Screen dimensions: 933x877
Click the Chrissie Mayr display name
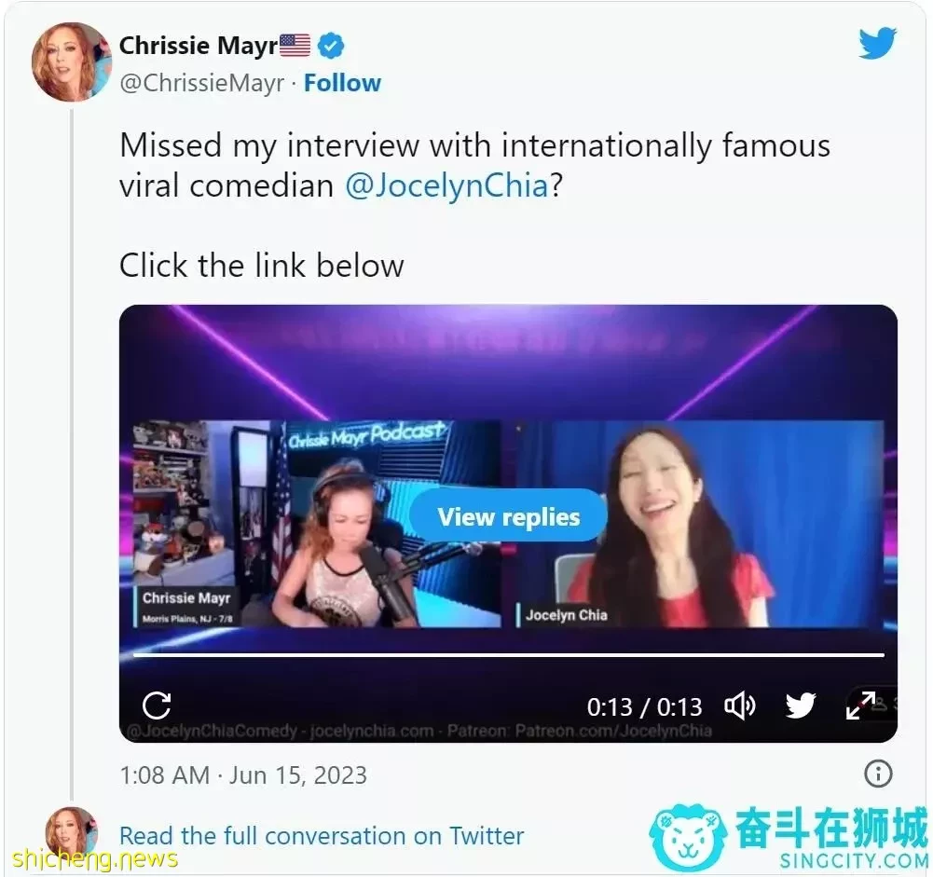pos(199,46)
